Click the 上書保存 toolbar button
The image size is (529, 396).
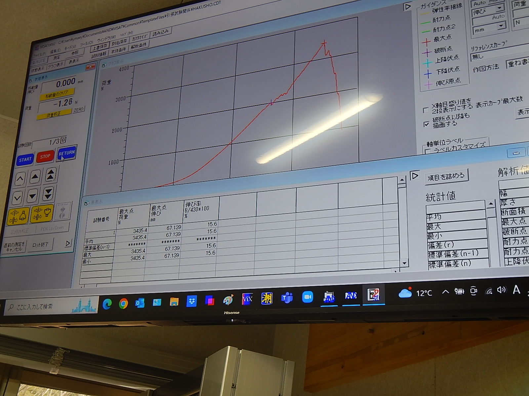[100, 47]
